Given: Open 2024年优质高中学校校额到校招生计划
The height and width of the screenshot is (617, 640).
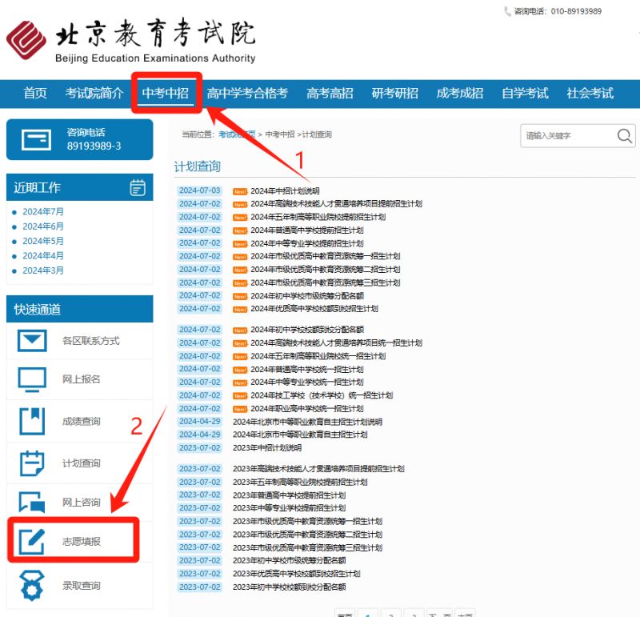Looking at the screenshot, I should coord(314,309).
